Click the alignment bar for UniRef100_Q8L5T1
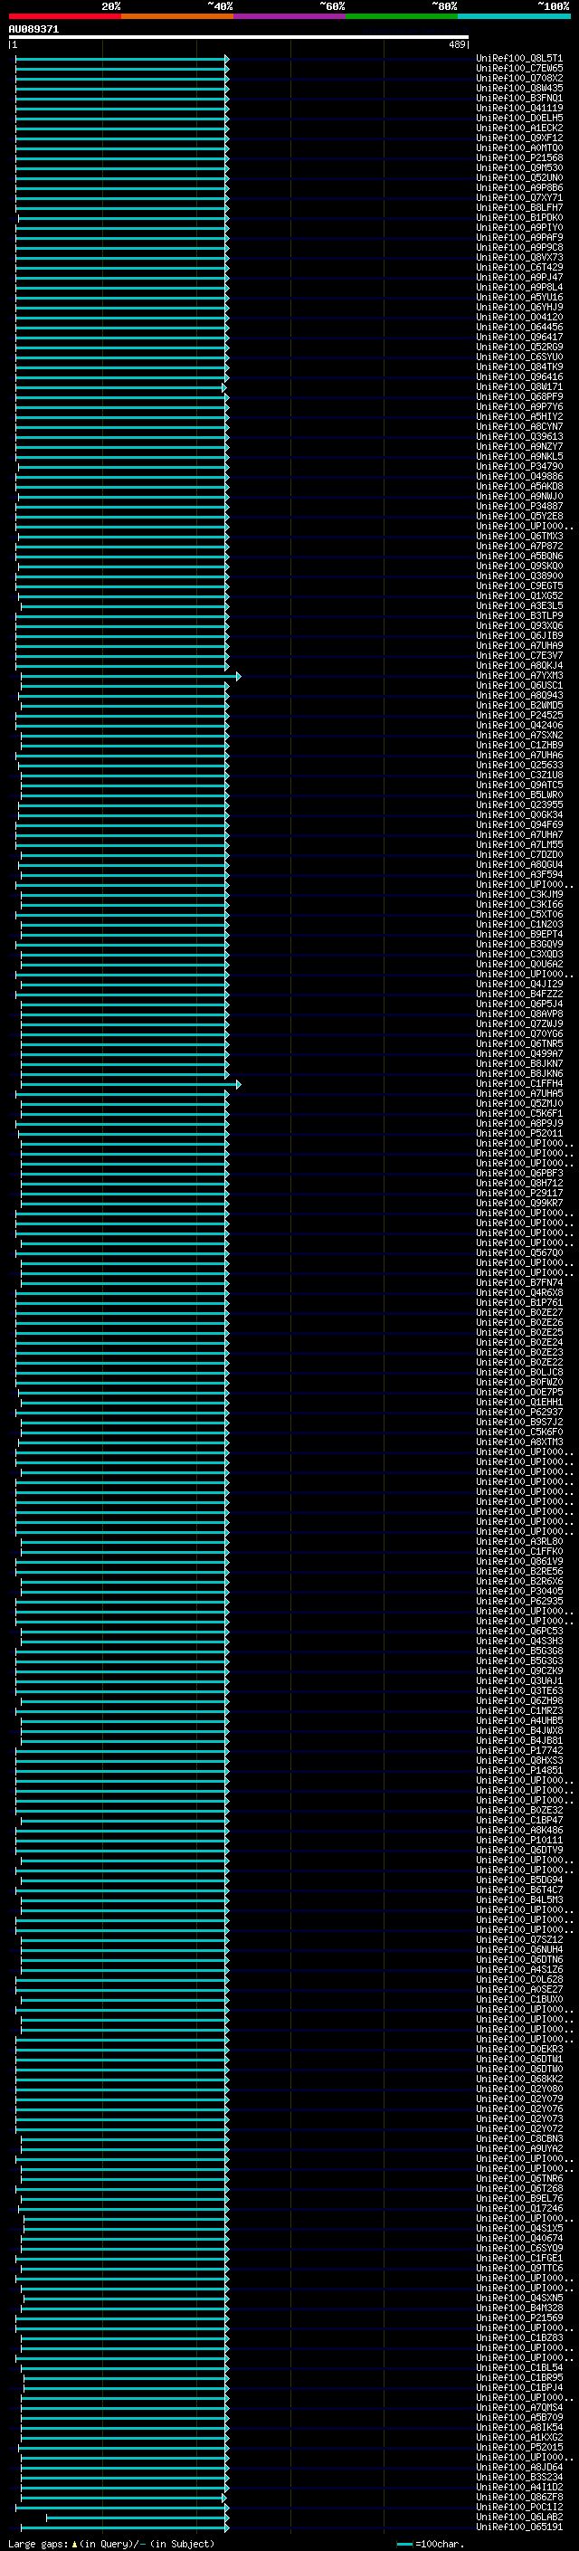Screen dimensions: 579x2551 (x=123, y=60)
